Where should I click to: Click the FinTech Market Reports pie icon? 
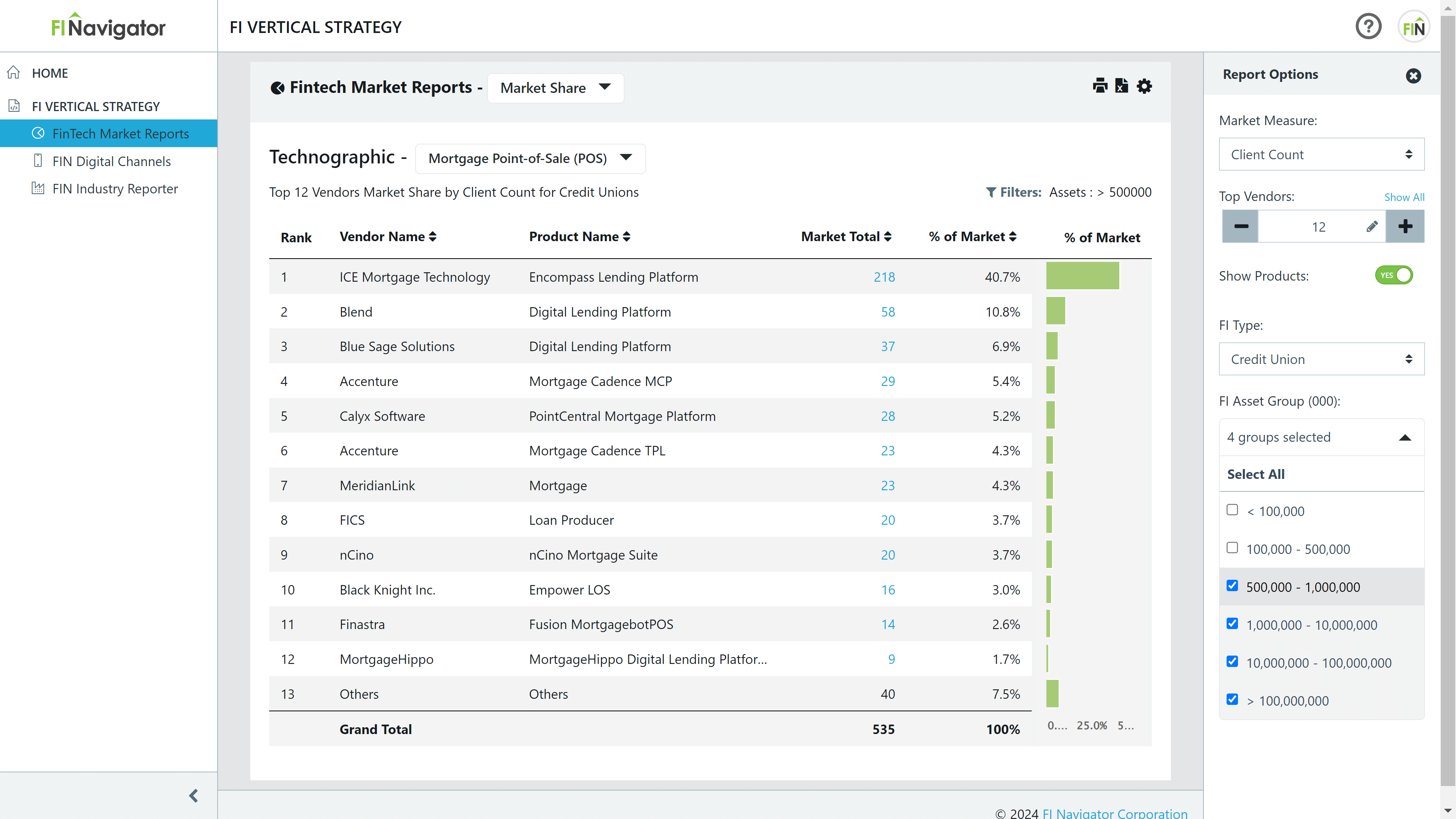click(x=38, y=133)
